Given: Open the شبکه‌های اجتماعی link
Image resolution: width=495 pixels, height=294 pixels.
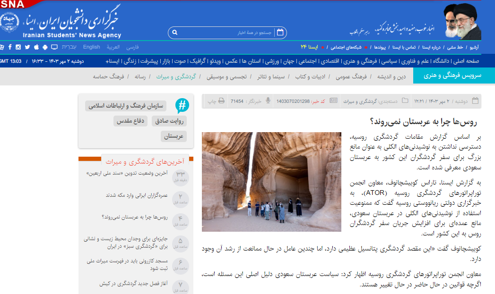Looking at the screenshot, I should click(346, 47).
